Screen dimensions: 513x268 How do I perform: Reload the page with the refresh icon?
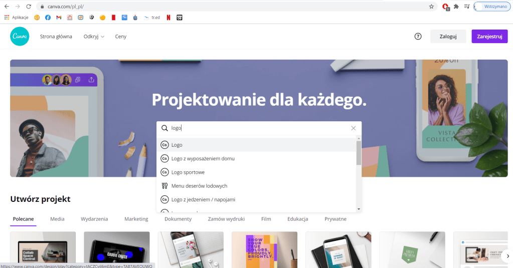point(28,7)
